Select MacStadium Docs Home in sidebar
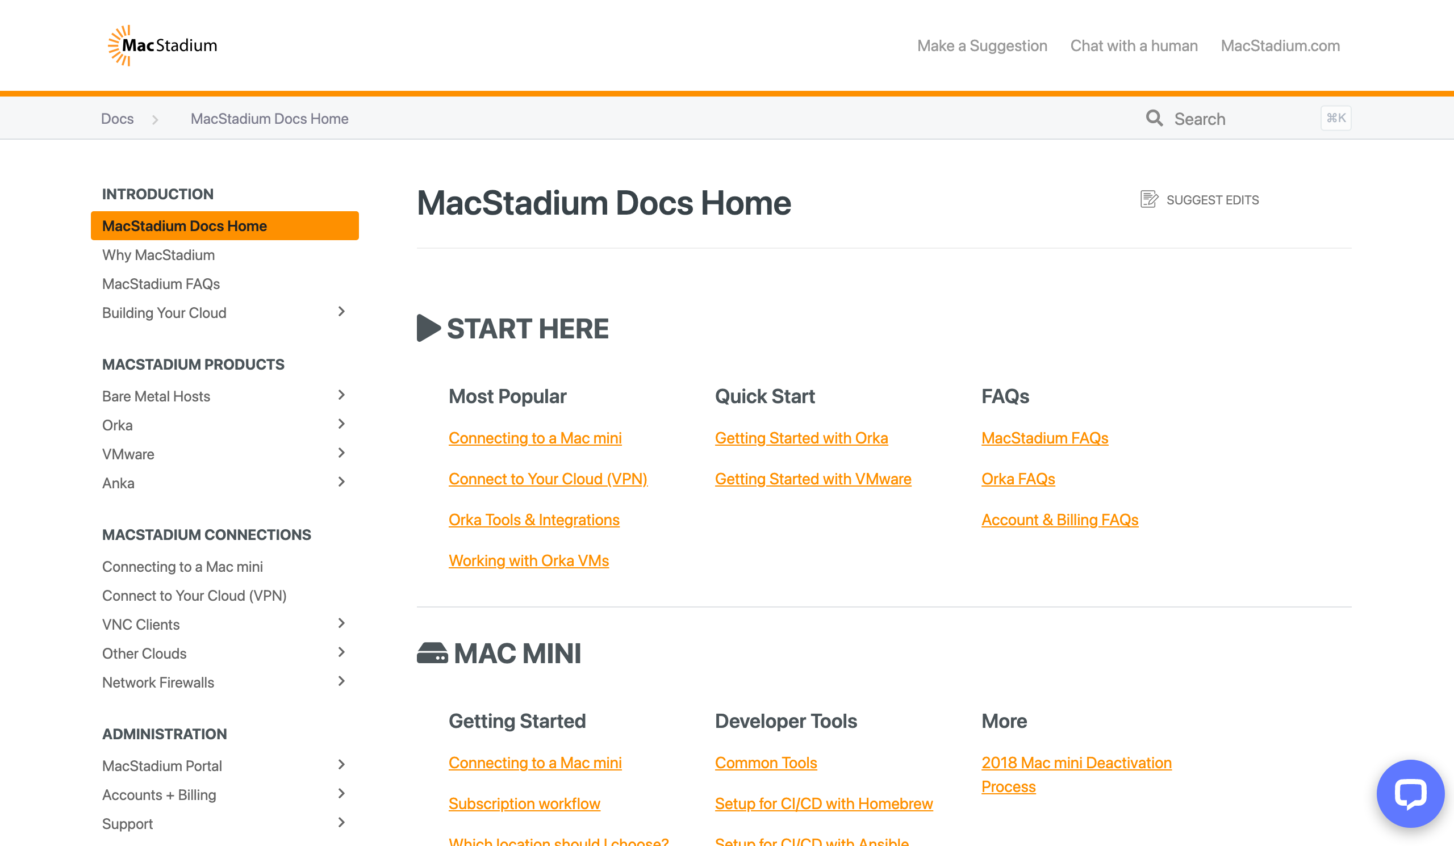This screenshot has width=1454, height=846. (224, 225)
